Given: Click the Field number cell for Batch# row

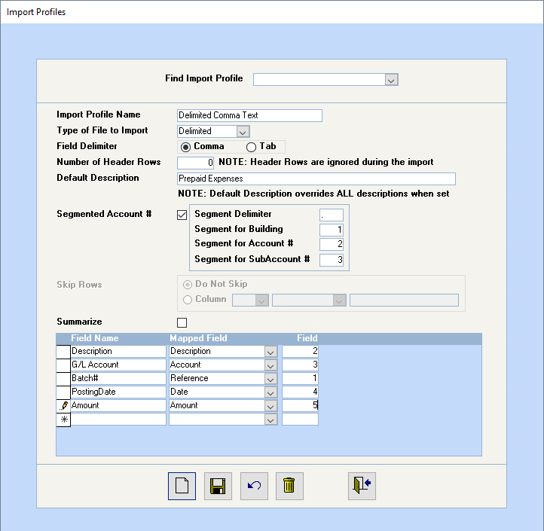Looking at the screenshot, I should click(x=300, y=378).
